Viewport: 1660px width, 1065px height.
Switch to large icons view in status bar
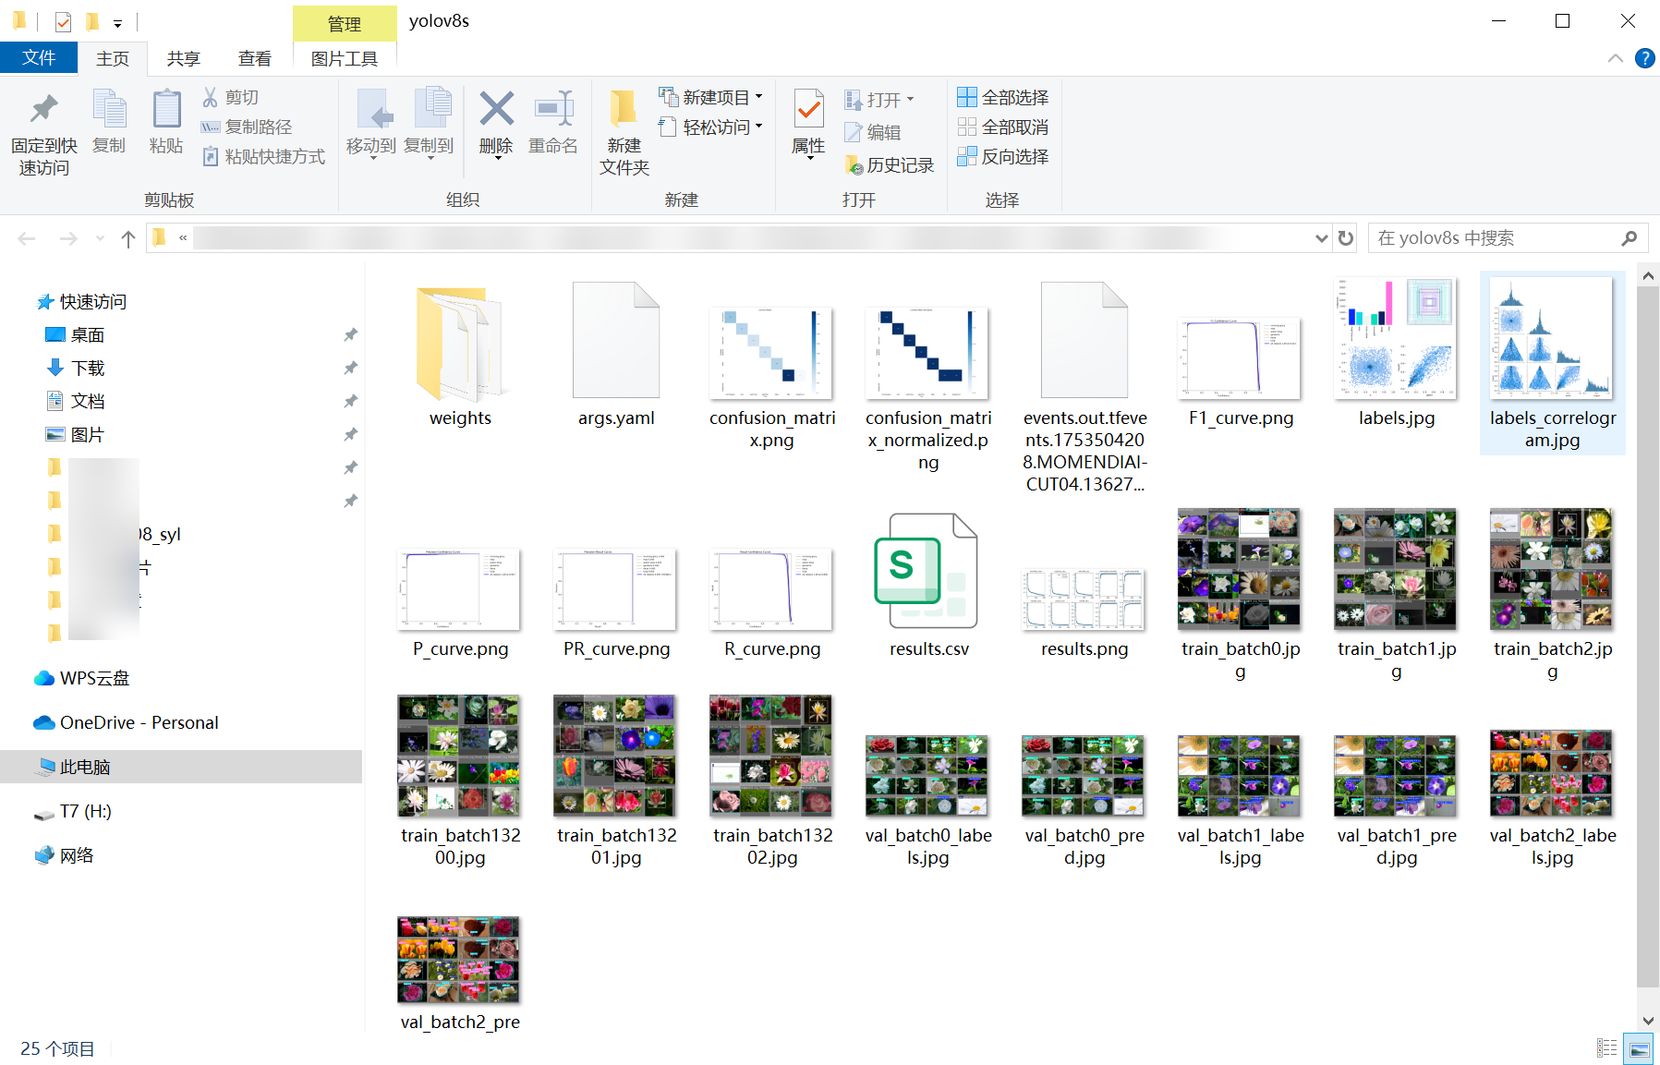coord(1640,1049)
